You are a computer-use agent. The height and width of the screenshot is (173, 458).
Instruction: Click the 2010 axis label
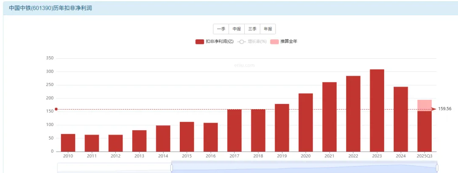point(68,156)
